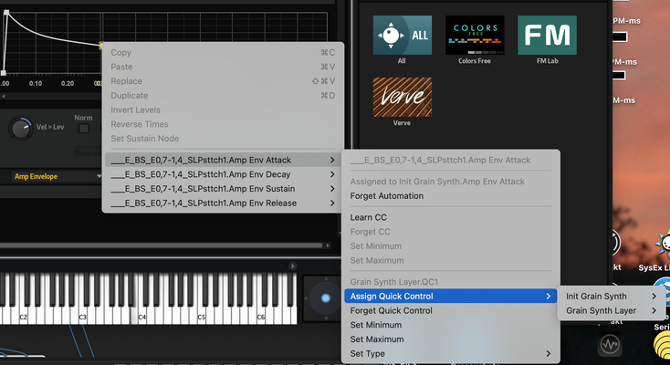Select the Verve instrument icon
670x365 pixels.
click(402, 97)
